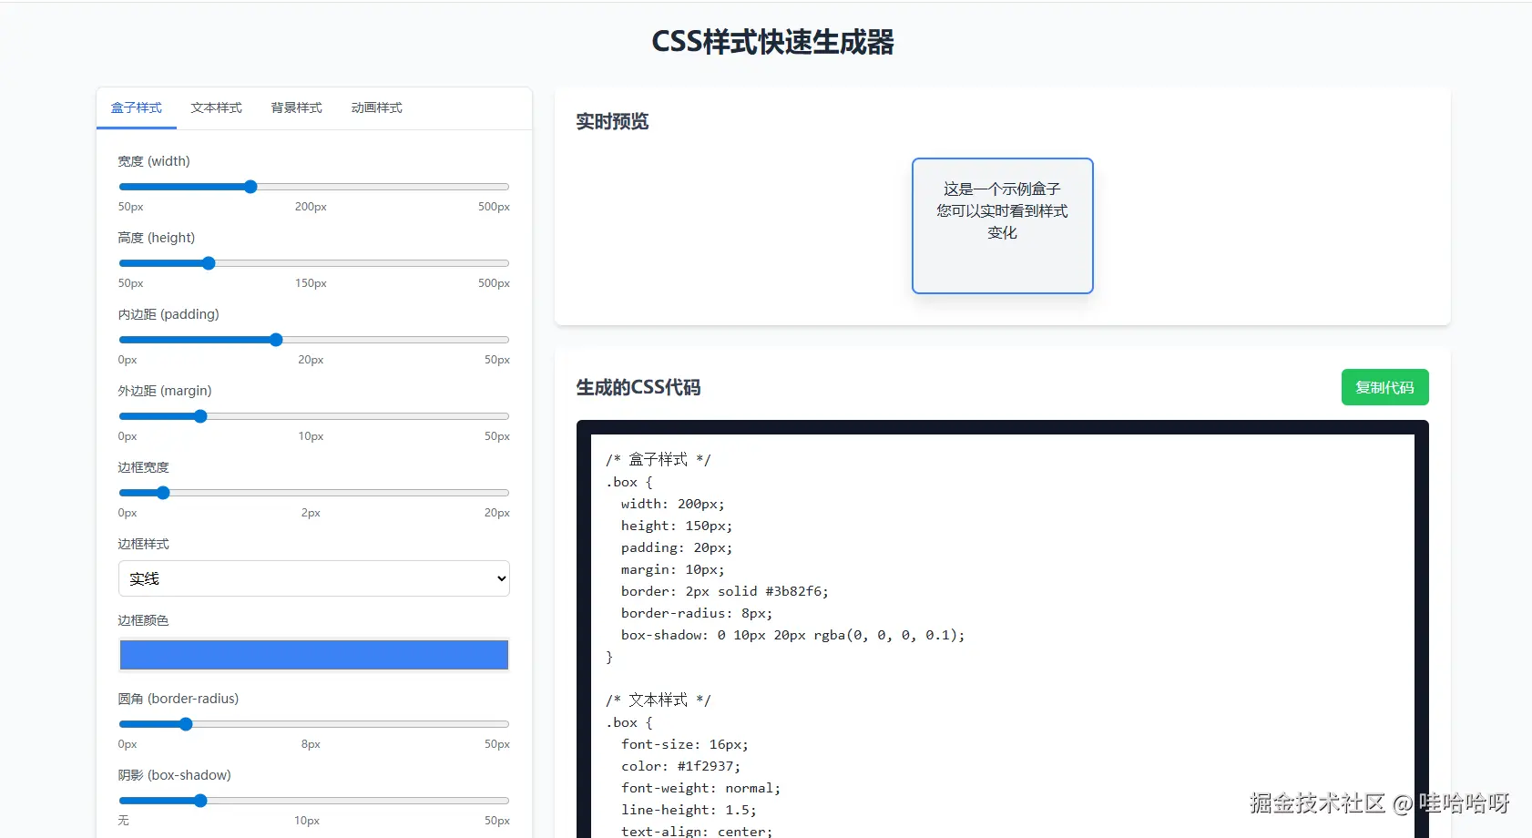Image resolution: width=1532 pixels, height=838 pixels.
Task: Click the CSS样式快速生成器 page title
Action: [x=772, y=42]
